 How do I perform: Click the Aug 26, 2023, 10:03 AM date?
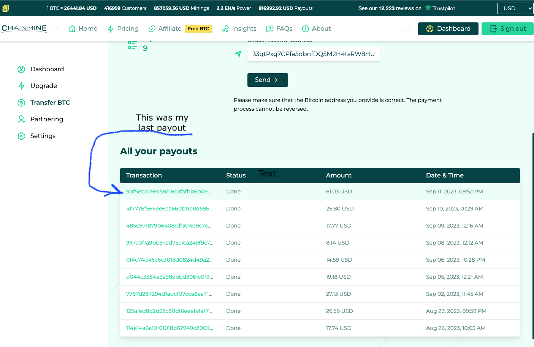point(456,328)
